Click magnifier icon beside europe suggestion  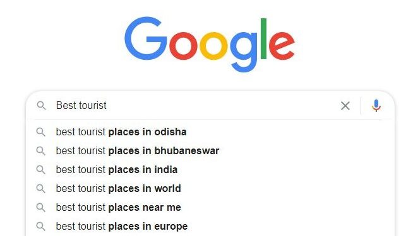tap(41, 226)
